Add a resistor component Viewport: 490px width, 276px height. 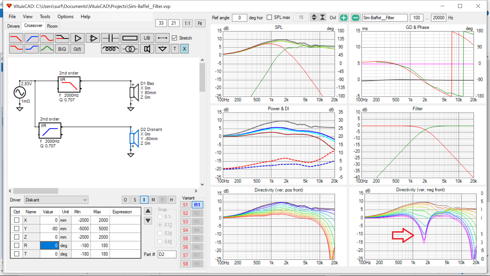[130, 38]
